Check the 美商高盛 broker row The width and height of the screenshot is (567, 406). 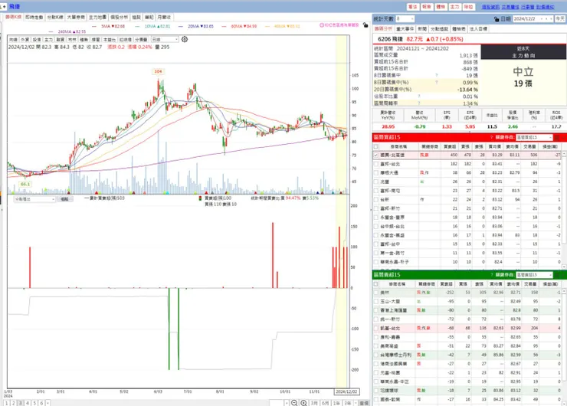pyautogui.click(x=376, y=346)
